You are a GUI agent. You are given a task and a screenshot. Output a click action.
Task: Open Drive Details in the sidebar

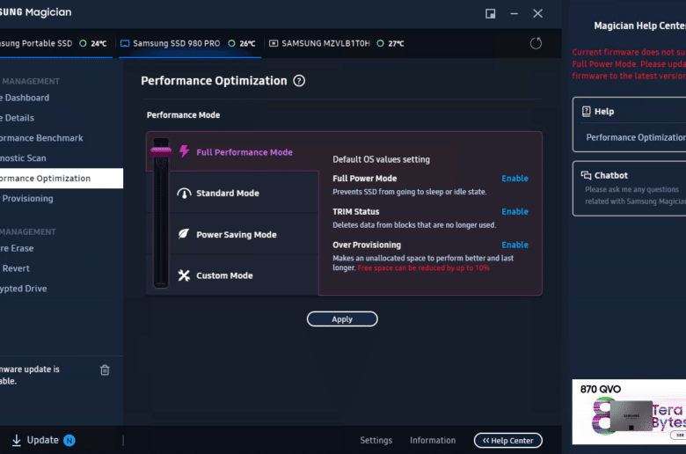point(62,118)
